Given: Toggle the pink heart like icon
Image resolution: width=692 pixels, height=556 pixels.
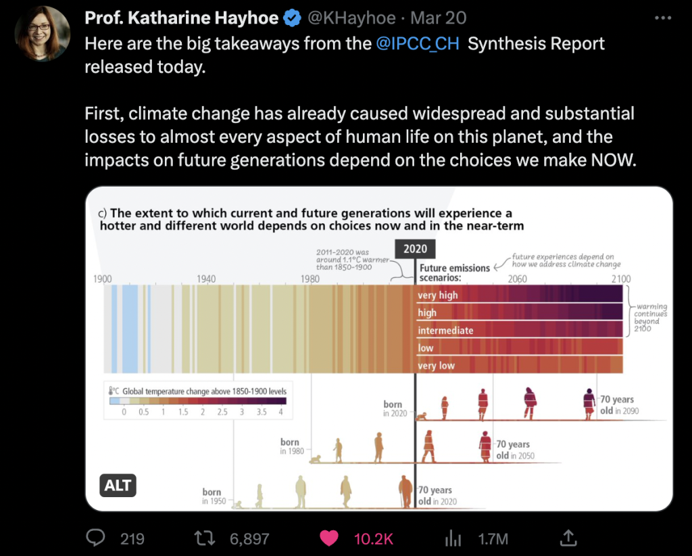Looking at the screenshot, I should [x=329, y=538].
